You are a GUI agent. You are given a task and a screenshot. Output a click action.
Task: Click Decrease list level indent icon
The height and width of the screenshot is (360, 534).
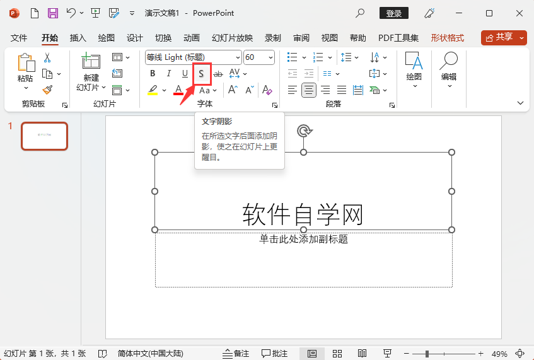[x=292, y=73]
